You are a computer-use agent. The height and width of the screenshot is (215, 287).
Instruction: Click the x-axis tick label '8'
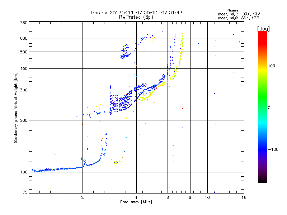190,197
